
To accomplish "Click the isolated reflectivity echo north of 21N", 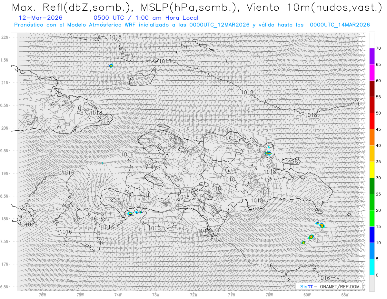I will click(111, 65).
